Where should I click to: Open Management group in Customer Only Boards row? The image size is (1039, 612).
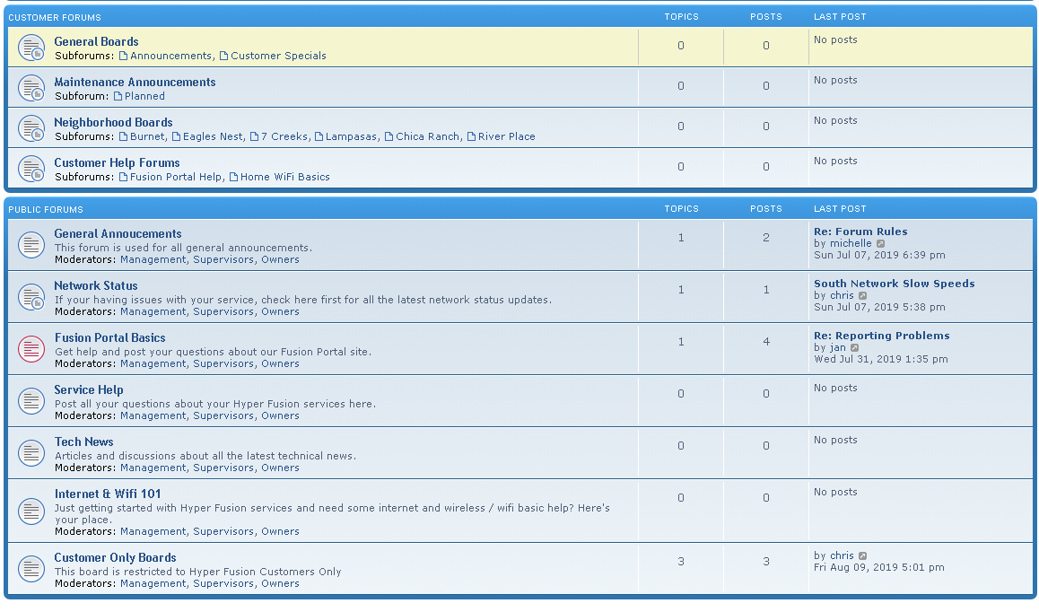point(153,584)
